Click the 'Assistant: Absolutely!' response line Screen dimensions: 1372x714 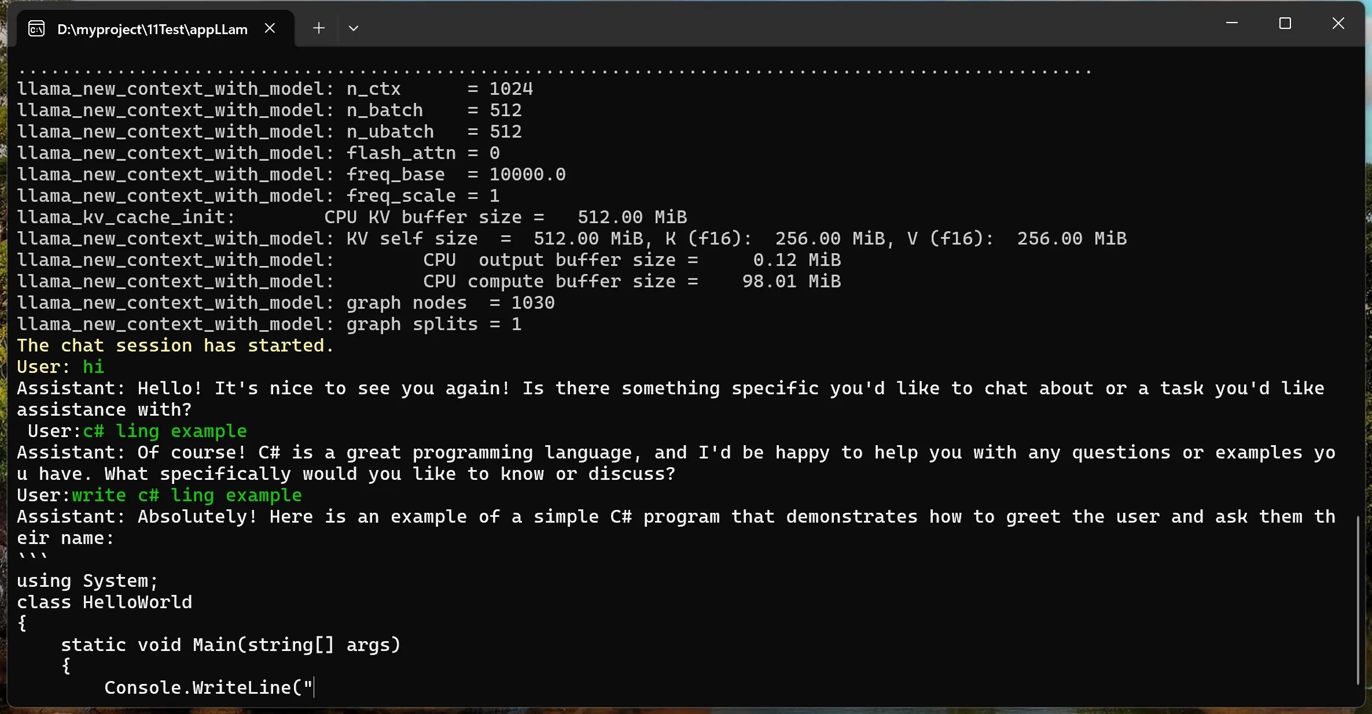[676, 517]
